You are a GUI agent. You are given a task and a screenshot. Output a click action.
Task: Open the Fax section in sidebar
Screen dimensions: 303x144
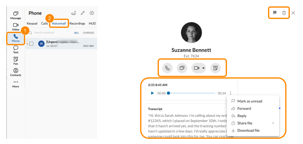[16, 61]
